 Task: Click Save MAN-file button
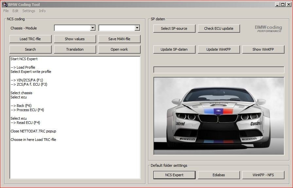(119, 39)
